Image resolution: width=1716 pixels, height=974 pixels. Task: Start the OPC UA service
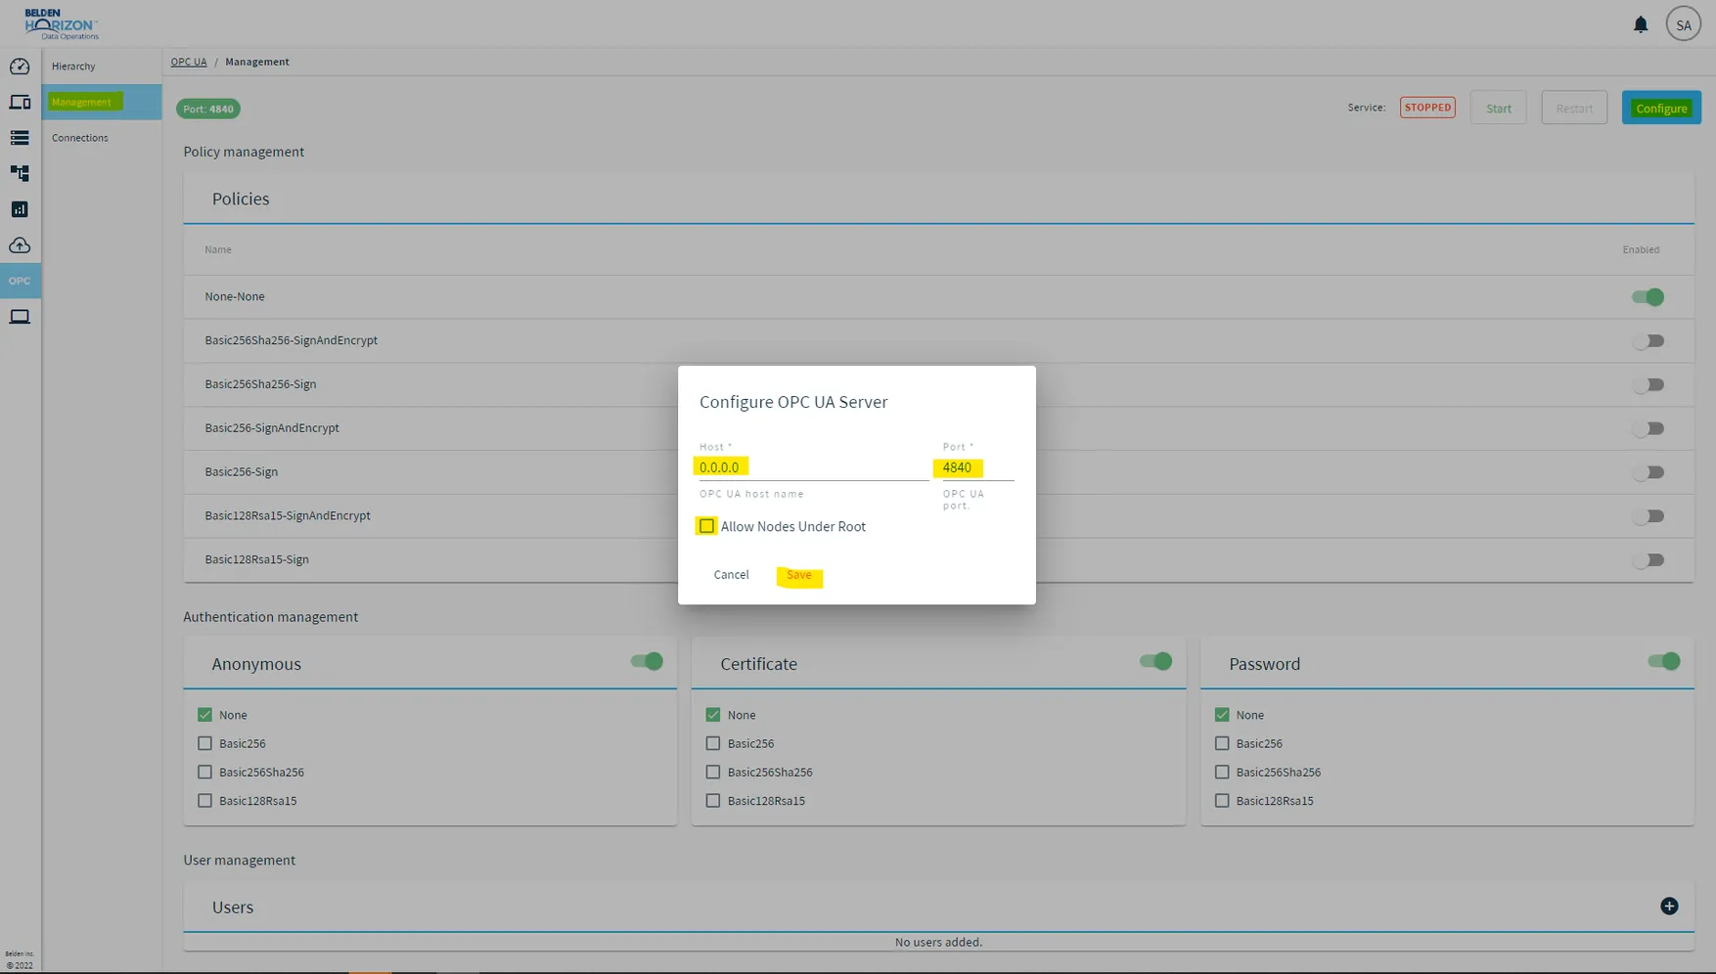point(1498,108)
